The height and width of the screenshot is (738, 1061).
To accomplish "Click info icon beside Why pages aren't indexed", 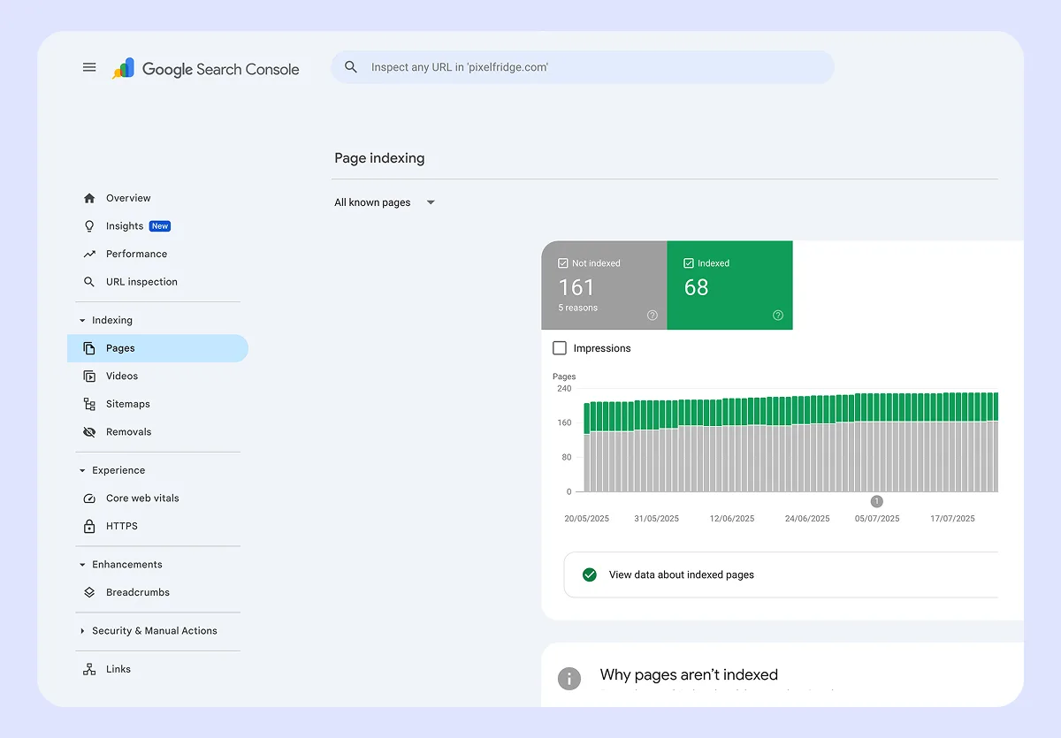I will (x=569, y=679).
